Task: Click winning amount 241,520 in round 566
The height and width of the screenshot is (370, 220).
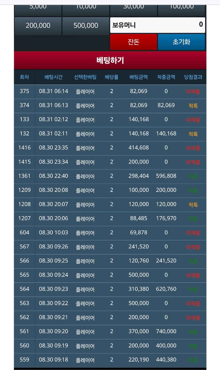Action: pyautogui.click(x=166, y=261)
